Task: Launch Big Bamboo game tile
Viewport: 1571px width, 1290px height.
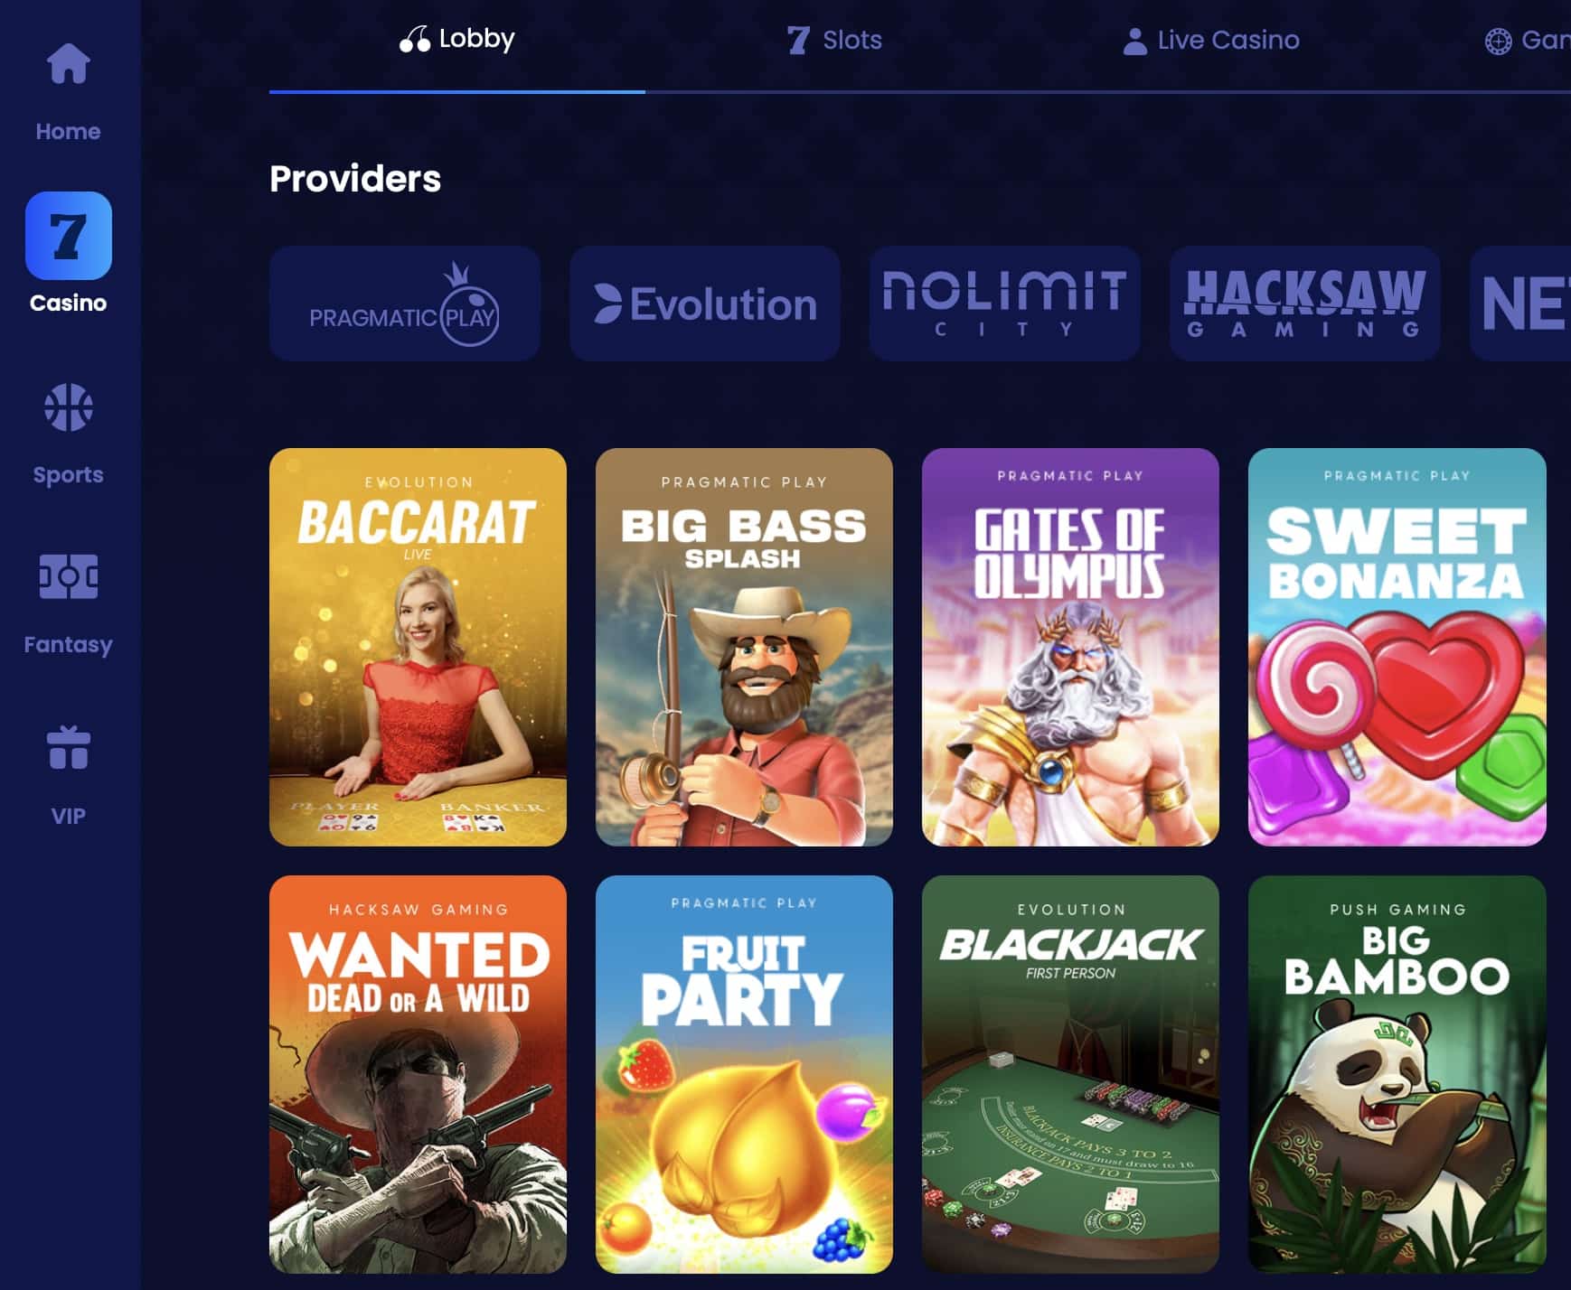Action: coord(1397,1074)
